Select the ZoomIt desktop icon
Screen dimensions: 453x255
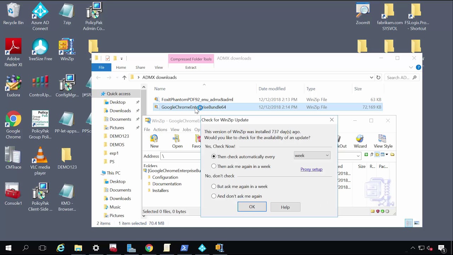coord(363,14)
